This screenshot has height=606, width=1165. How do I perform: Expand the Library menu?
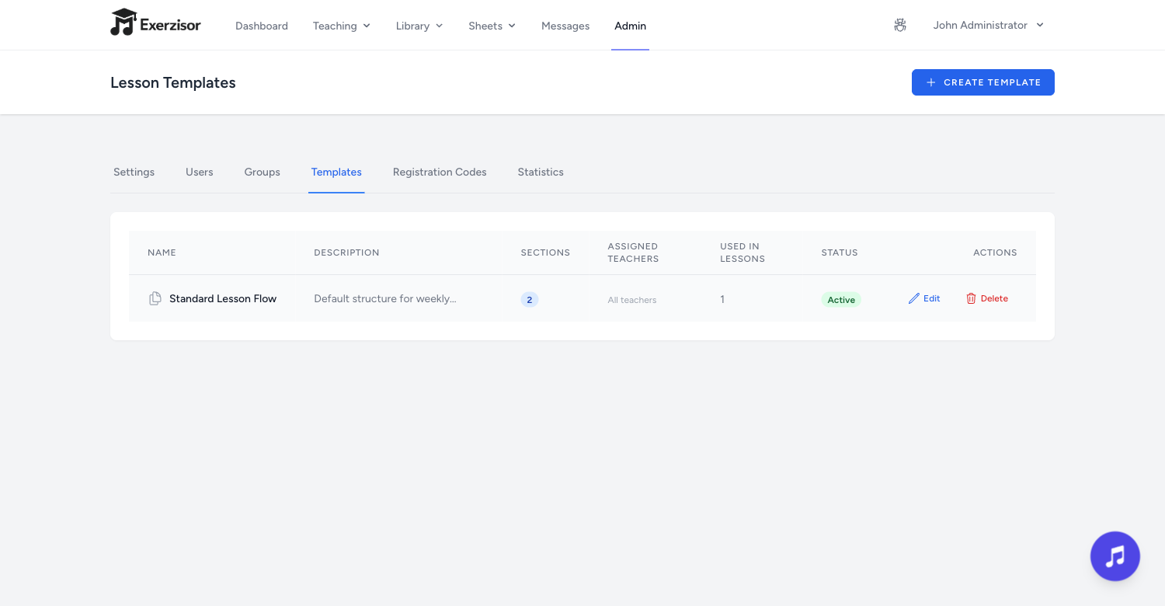419,26
